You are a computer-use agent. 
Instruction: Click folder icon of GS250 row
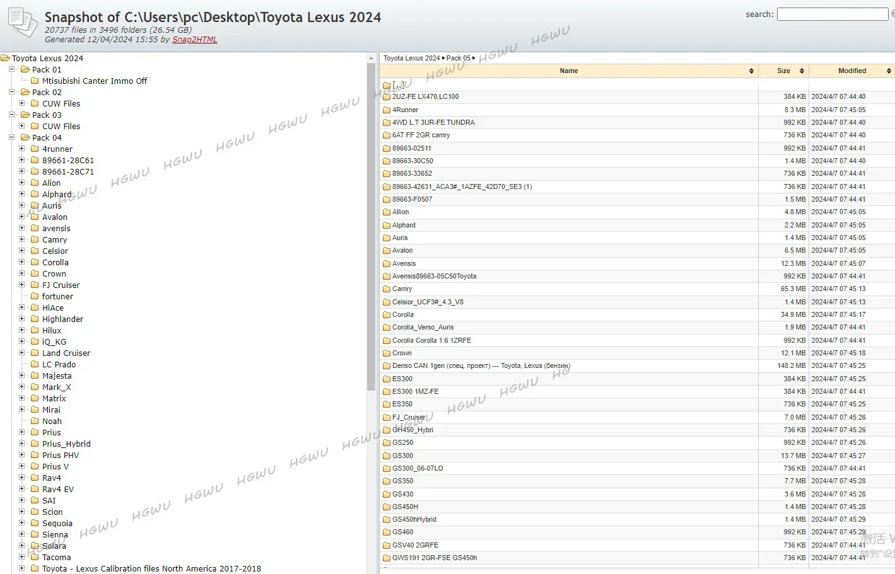click(x=387, y=443)
